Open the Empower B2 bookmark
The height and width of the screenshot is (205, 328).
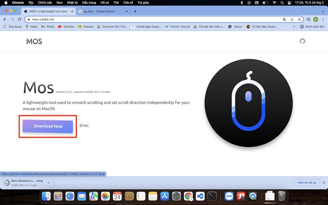(112, 27)
